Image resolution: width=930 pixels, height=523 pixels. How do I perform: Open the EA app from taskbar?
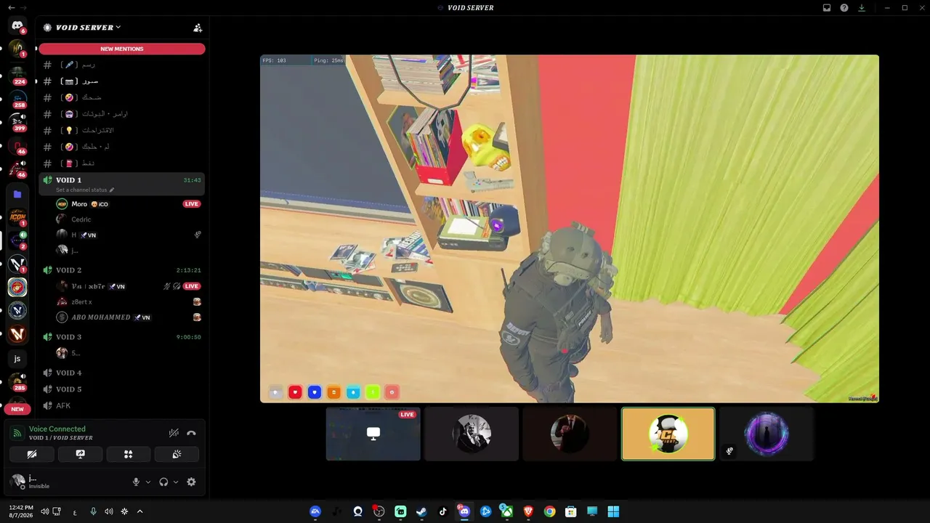click(x=315, y=511)
